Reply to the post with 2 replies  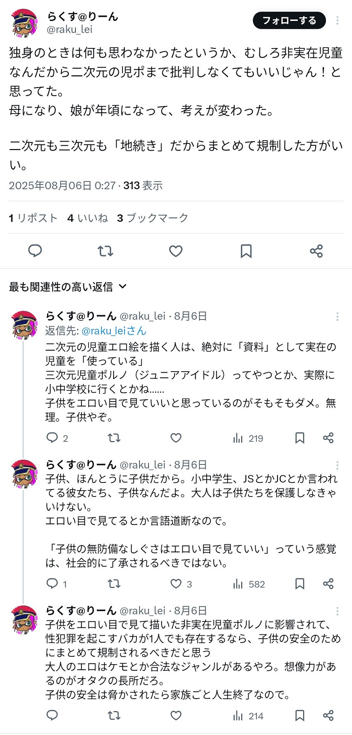pyautogui.click(x=57, y=438)
